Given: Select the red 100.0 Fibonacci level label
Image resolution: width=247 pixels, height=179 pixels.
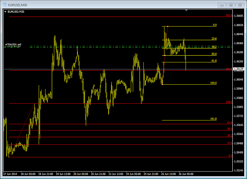Looking at the screenshot, I should tap(229, 102).
